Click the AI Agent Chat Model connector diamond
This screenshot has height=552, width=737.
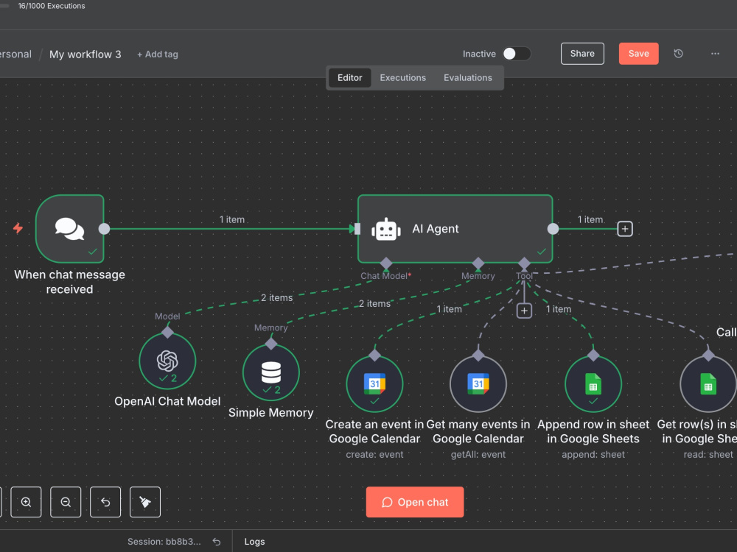pyautogui.click(x=386, y=263)
